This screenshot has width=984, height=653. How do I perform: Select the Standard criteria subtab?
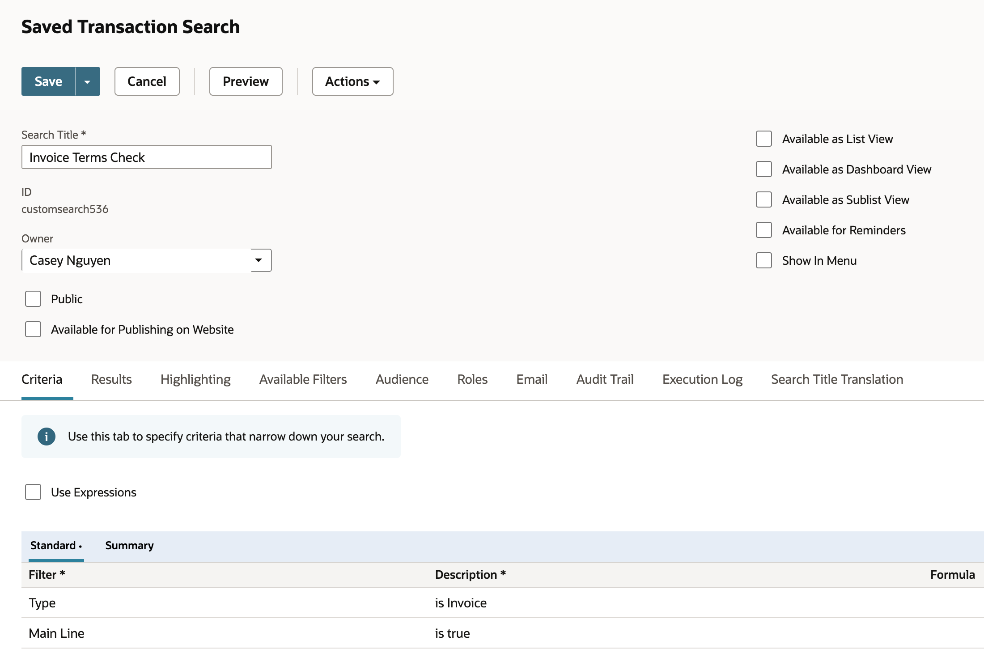pos(56,546)
